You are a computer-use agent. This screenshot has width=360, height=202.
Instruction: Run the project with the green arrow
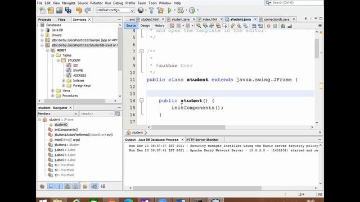click(170, 10)
